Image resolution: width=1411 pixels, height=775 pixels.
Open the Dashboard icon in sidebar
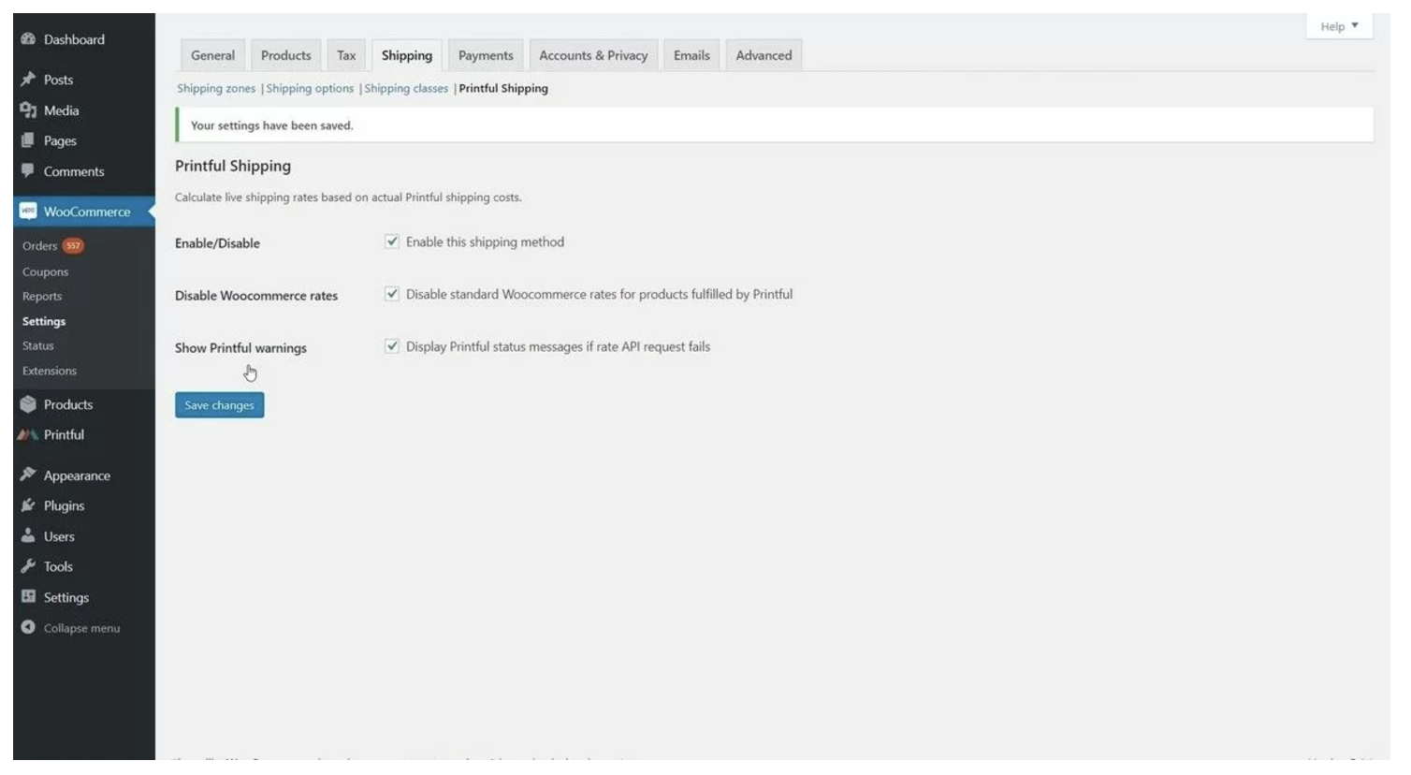(x=28, y=39)
